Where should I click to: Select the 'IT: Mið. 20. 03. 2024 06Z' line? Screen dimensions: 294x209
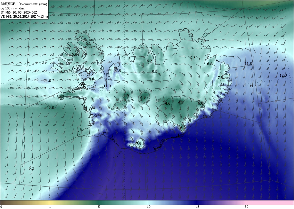[x=19, y=12]
